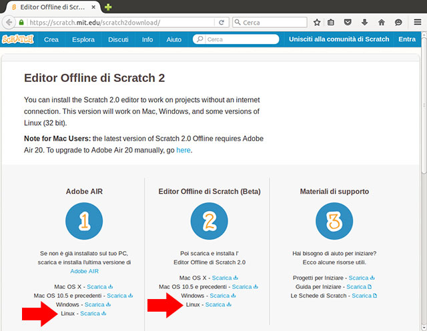The image size is (427, 331).
Task: Focus the Firefox Cerca search box
Action: pos(270,22)
